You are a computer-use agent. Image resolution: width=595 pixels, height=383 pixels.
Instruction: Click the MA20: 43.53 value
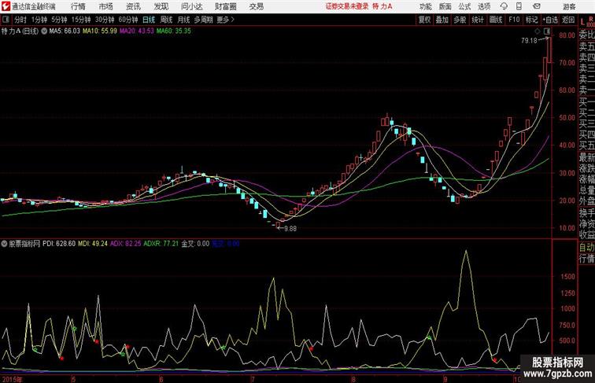[137, 31]
